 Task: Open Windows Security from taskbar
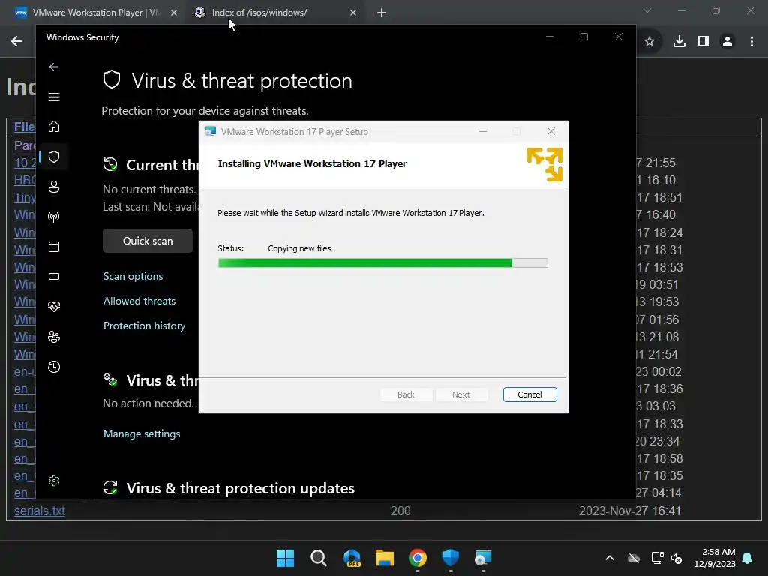tap(450, 558)
